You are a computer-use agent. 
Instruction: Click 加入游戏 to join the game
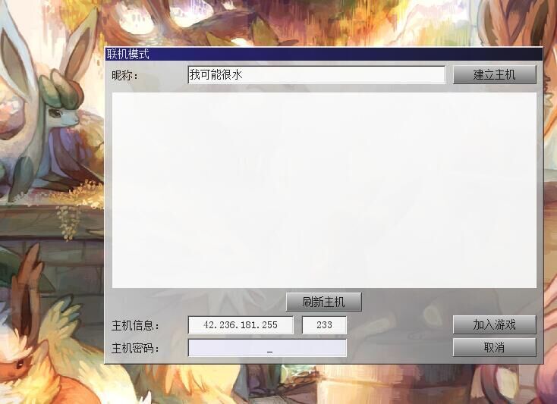495,324
